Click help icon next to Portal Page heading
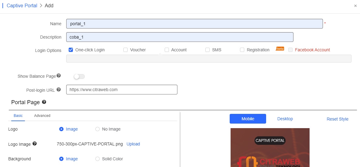 pyautogui.click(x=44, y=102)
